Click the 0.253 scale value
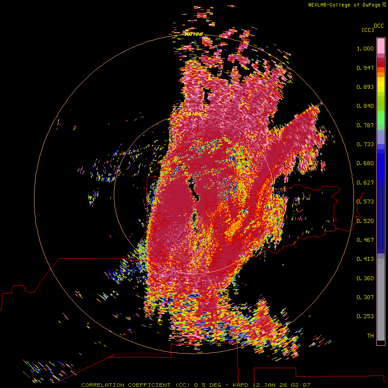Image resolution: width=388 pixels, height=388 pixels. 365,316
